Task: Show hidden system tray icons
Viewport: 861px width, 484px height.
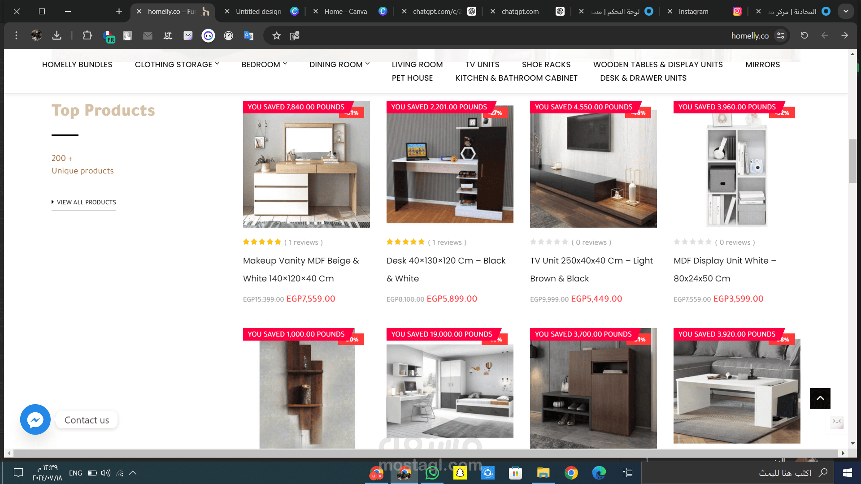Action: click(x=133, y=473)
